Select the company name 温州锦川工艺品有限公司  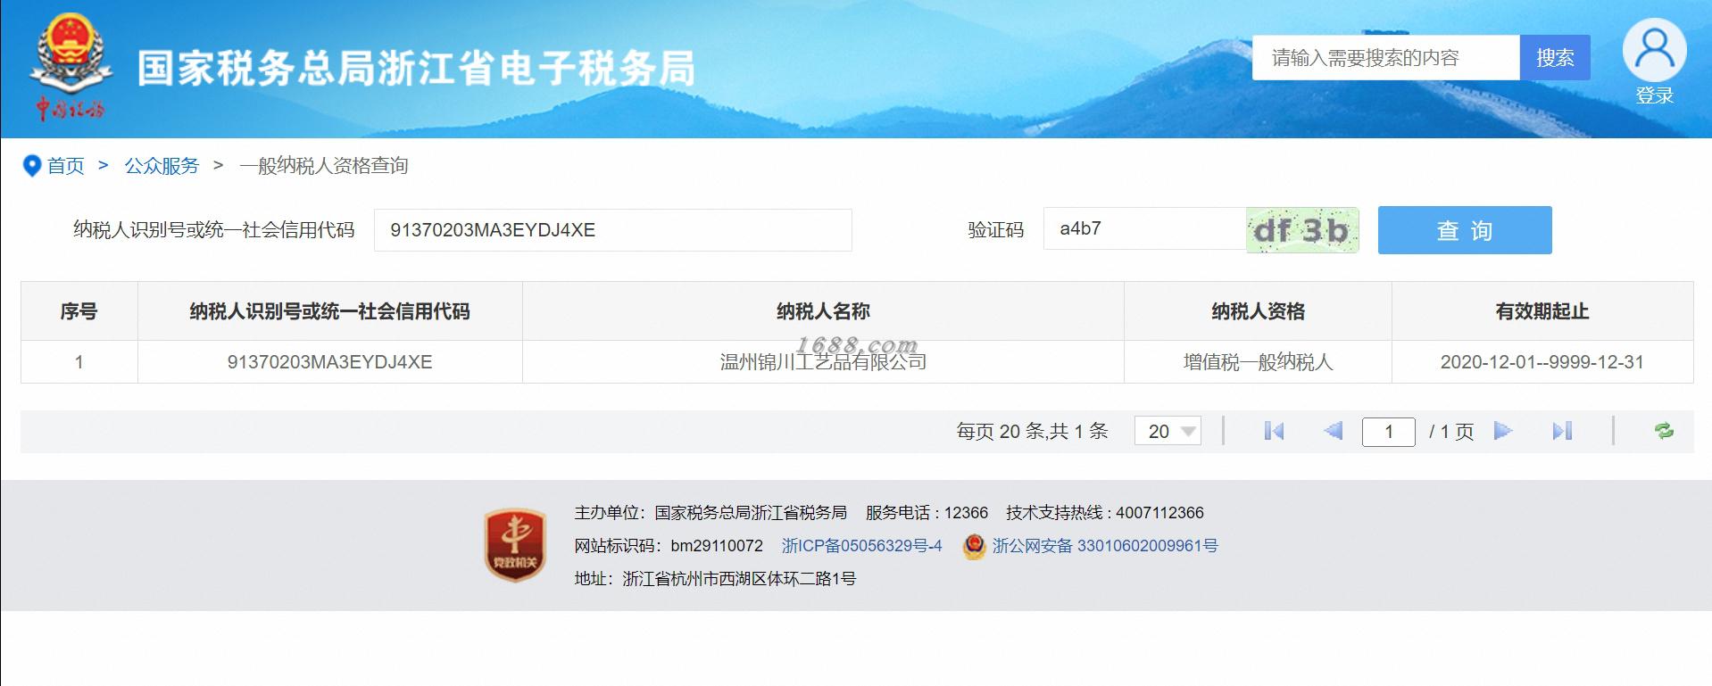tap(823, 362)
